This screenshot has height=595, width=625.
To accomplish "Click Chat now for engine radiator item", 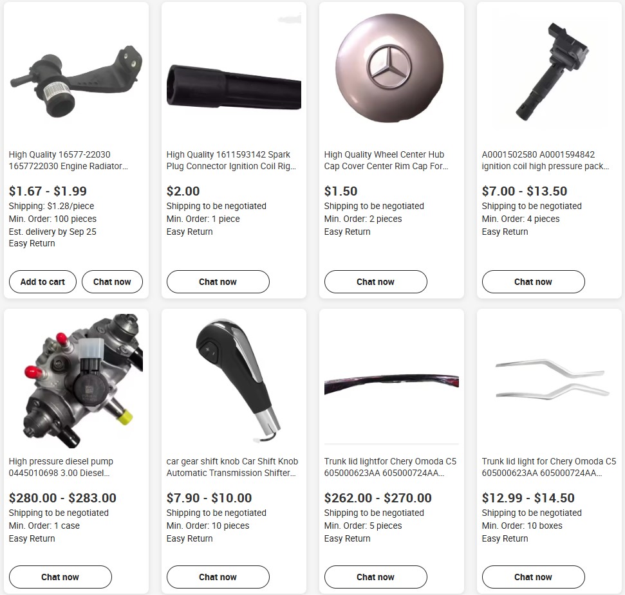I will tap(112, 282).
